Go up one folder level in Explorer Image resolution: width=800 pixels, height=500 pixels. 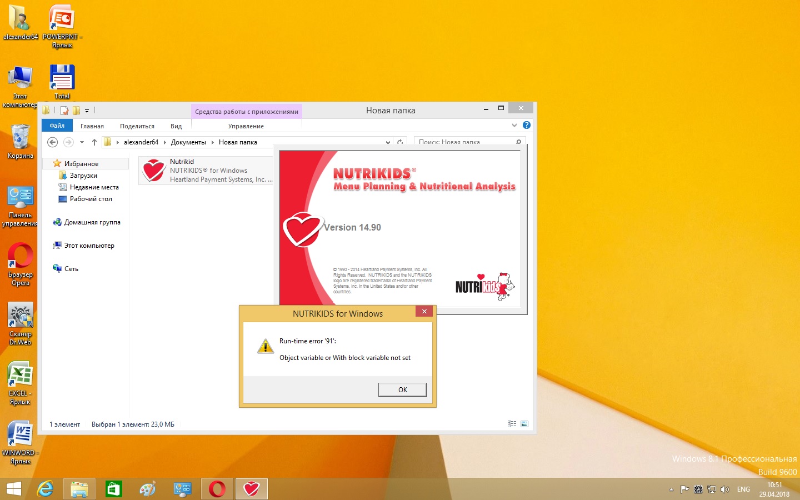pyautogui.click(x=94, y=142)
